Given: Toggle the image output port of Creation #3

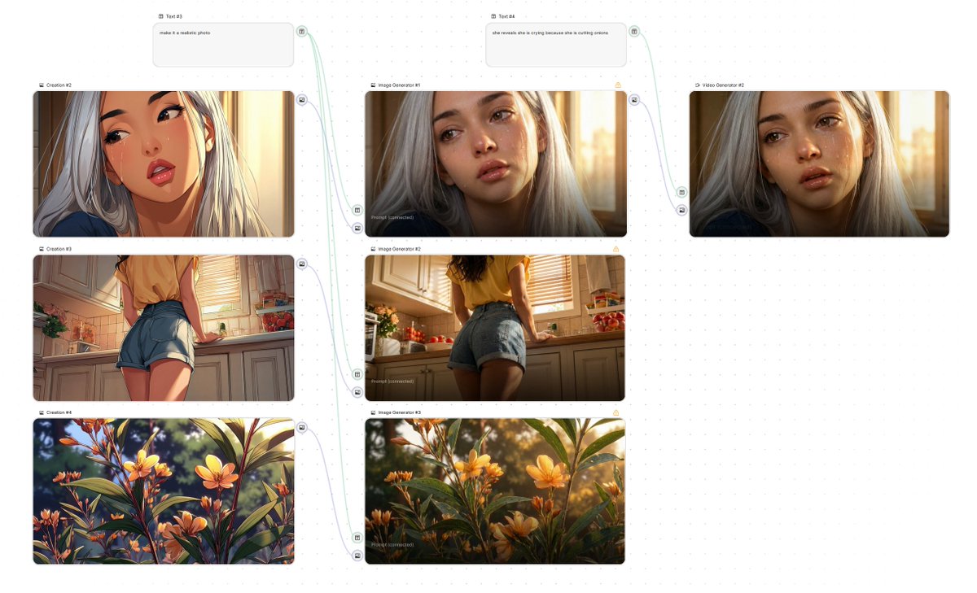Looking at the screenshot, I should point(303,262).
